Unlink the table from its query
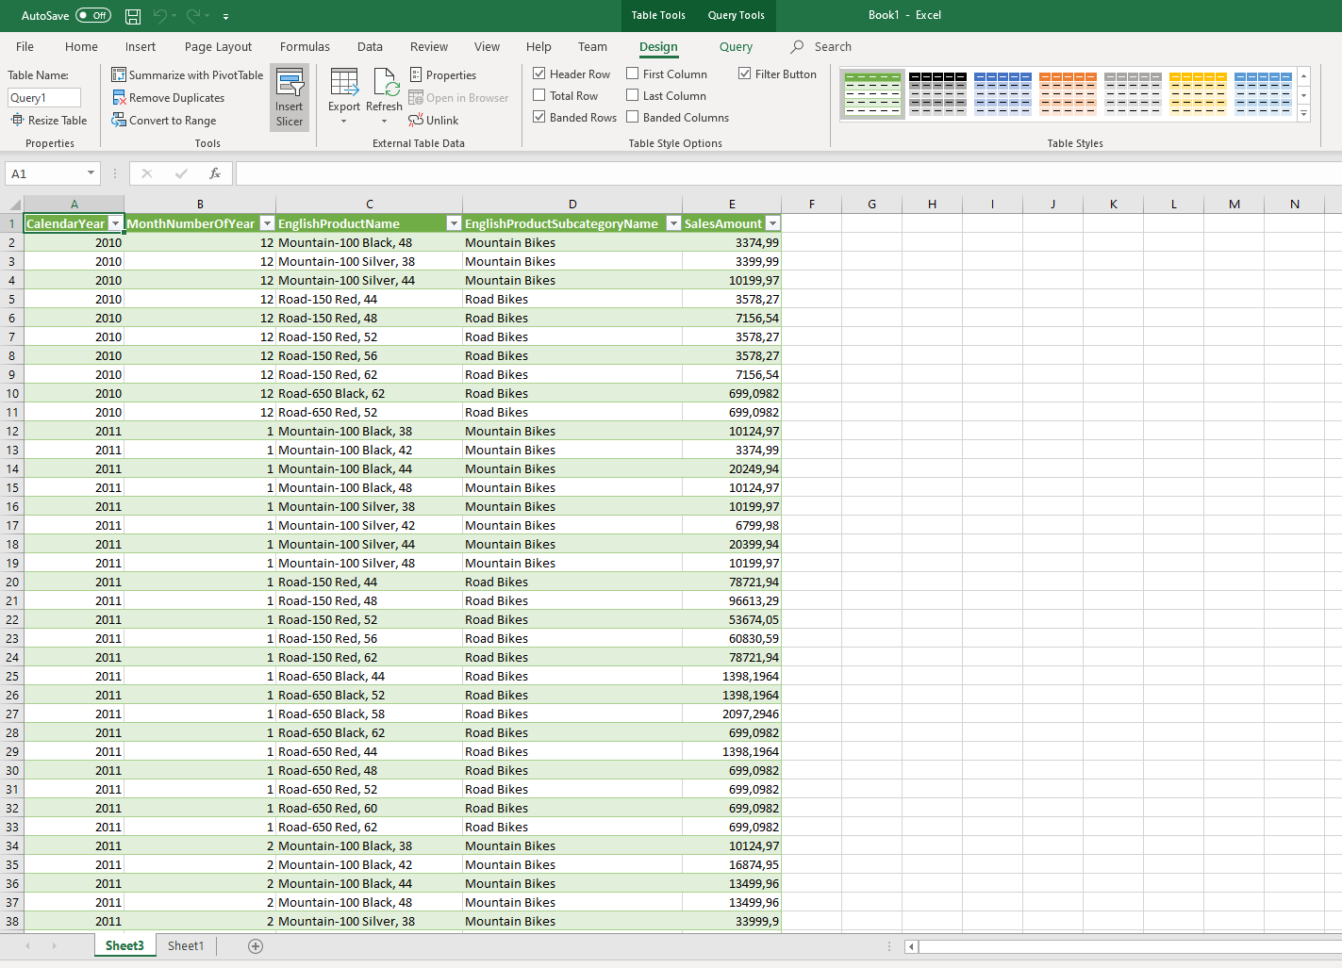 (x=433, y=120)
